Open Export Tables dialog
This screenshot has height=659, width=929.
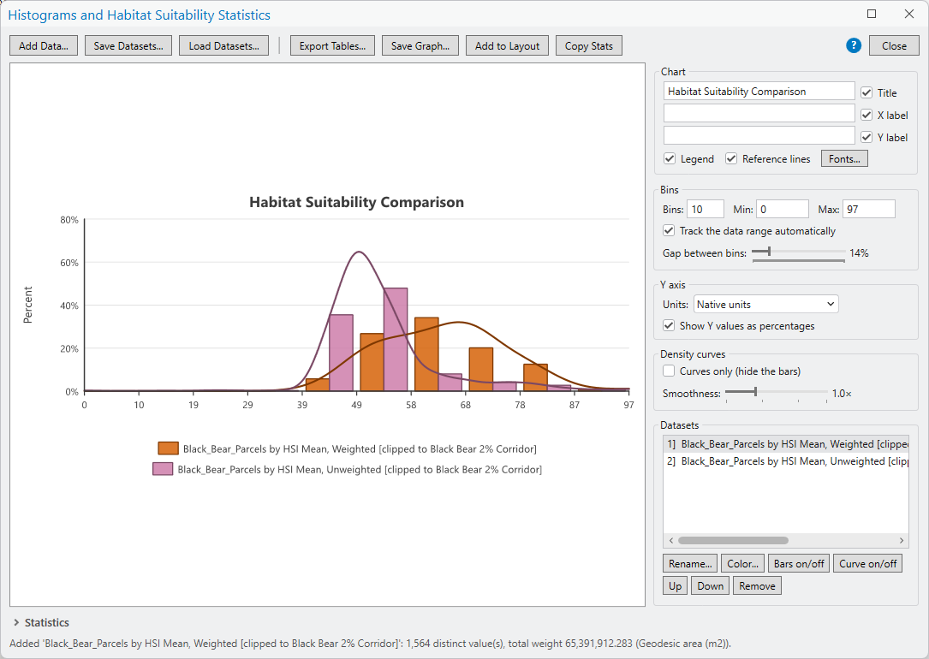coord(332,45)
